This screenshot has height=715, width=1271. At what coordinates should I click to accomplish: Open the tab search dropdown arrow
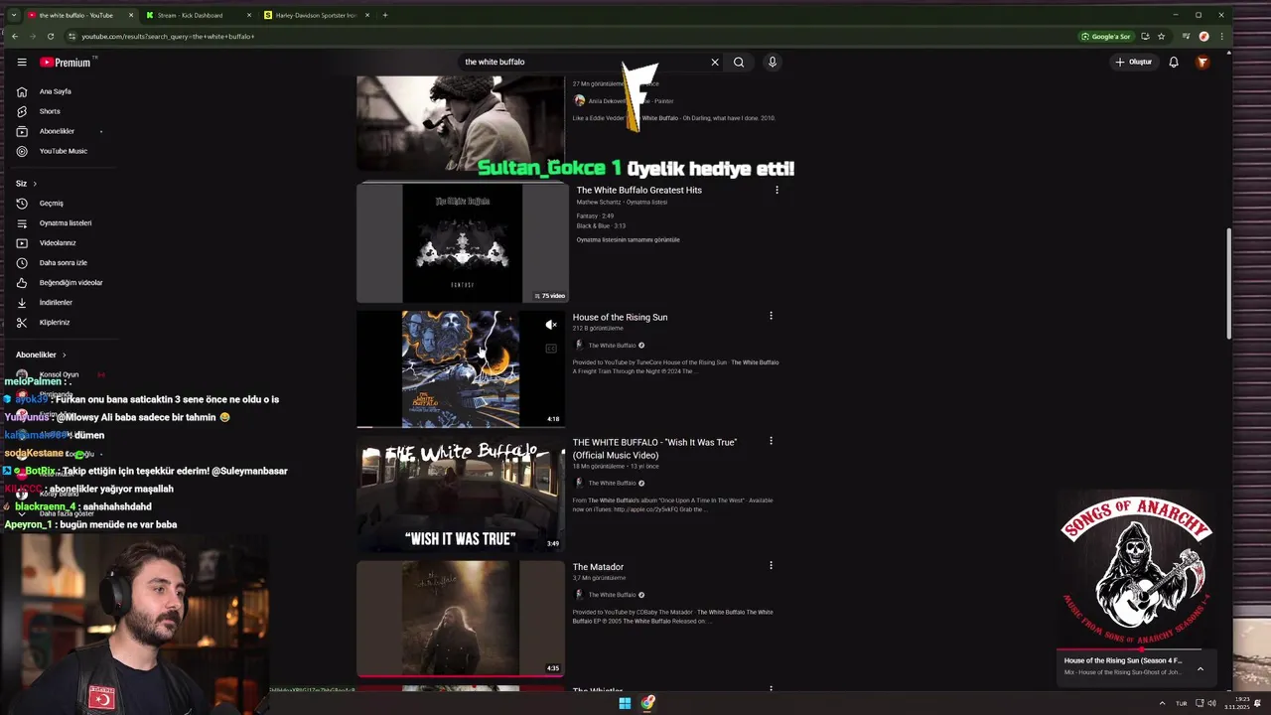(x=14, y=15)
